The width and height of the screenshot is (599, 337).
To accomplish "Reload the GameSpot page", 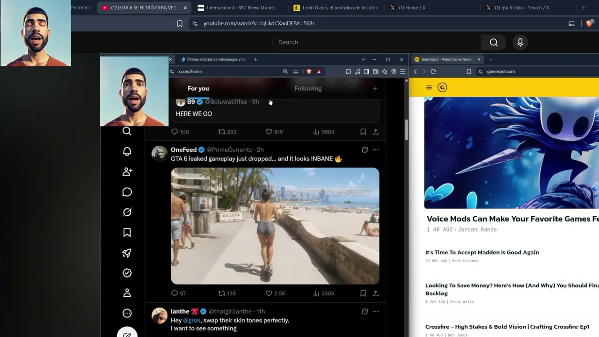I will (x=433, y=72).
